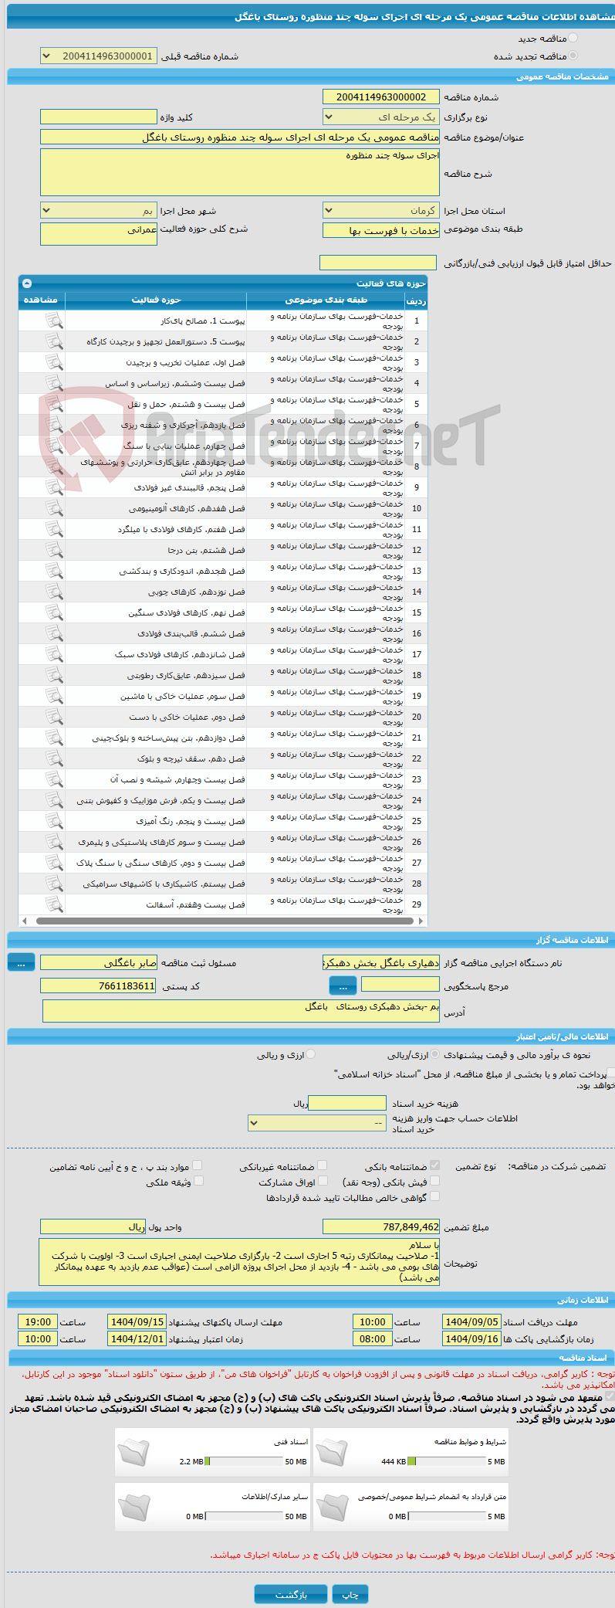Select مناقصه تجدید شده radio button
Image resolution: width=615 pixels, height=1608 pixels.
click(573, 56)
